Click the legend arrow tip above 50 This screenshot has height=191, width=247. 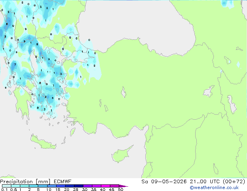coord(123,186)
